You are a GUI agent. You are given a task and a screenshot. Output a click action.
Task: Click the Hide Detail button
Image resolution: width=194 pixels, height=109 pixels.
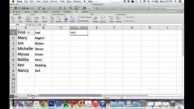128,21
